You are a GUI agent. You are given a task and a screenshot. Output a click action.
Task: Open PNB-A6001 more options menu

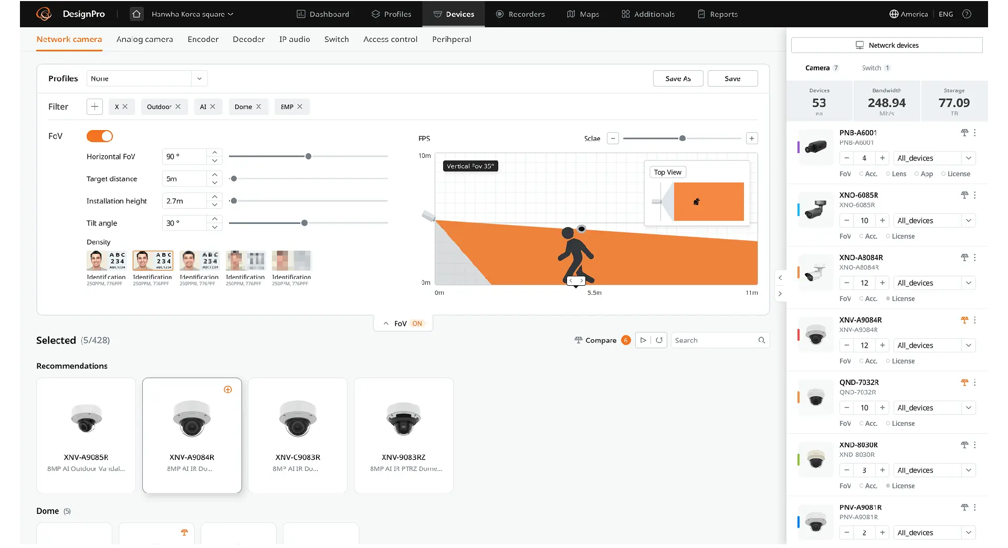point(975,133)
